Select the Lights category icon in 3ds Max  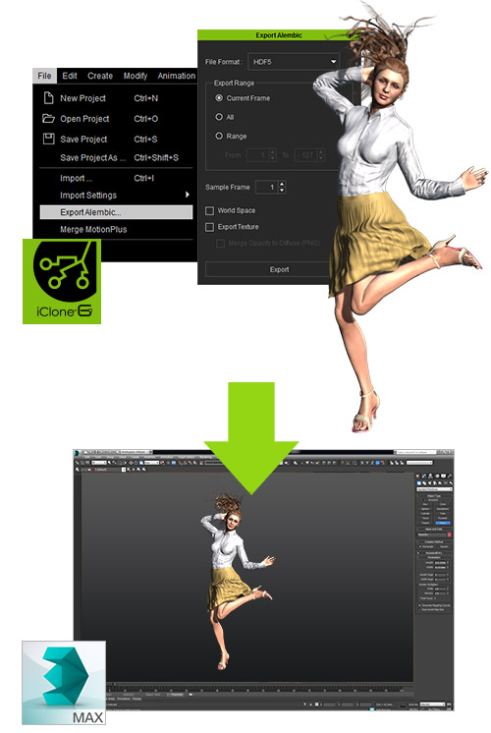429,482
